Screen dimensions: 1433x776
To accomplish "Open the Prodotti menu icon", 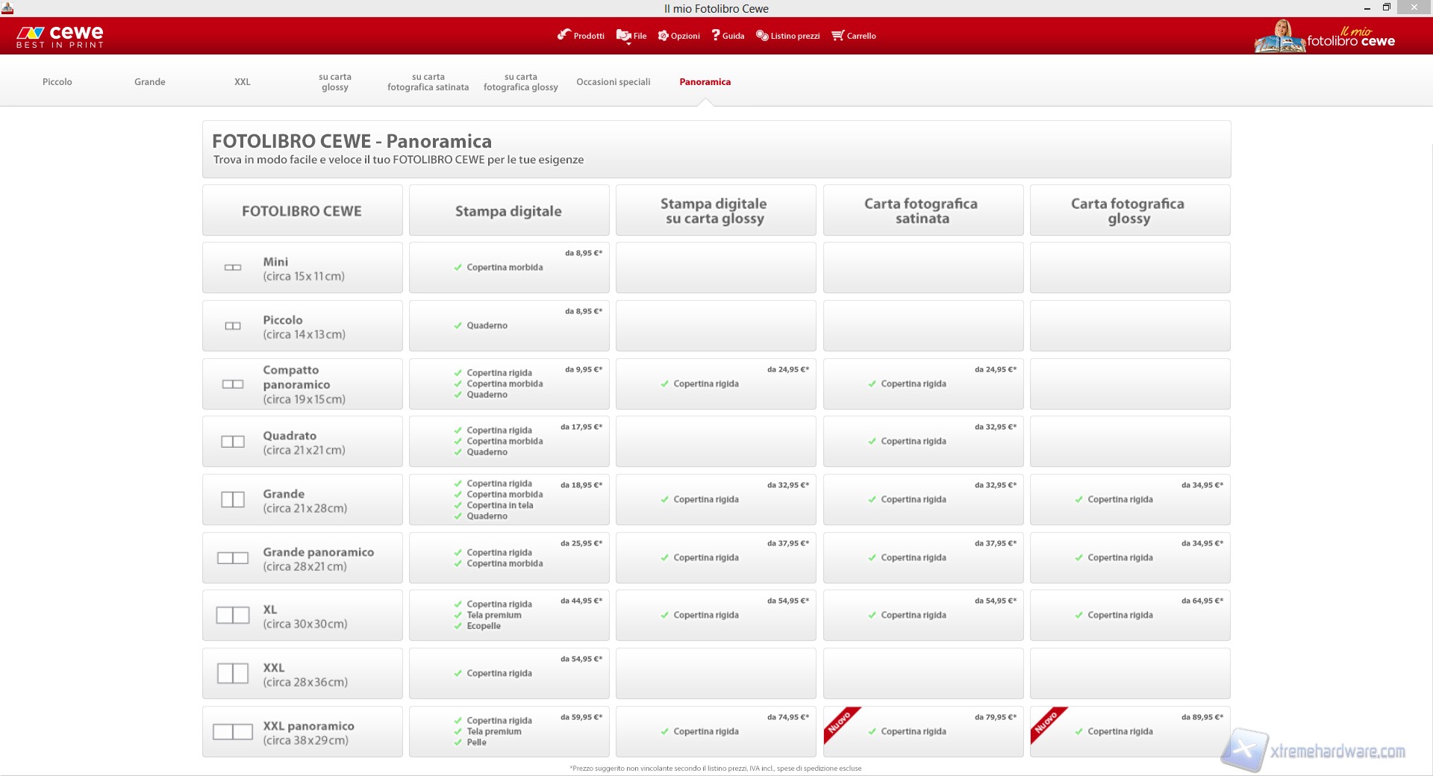I will click(x=563, y=35).
